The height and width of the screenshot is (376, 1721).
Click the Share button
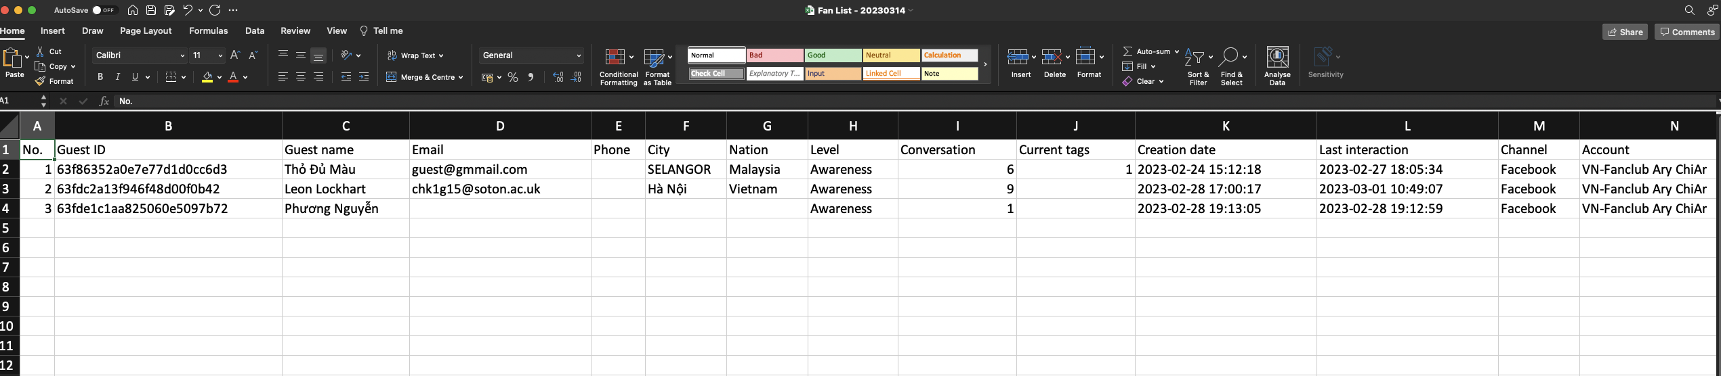coord(1624,32)
